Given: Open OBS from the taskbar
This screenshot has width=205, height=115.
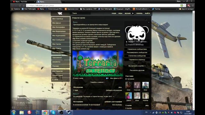Looking at the screenshot, I should (61, 112).
